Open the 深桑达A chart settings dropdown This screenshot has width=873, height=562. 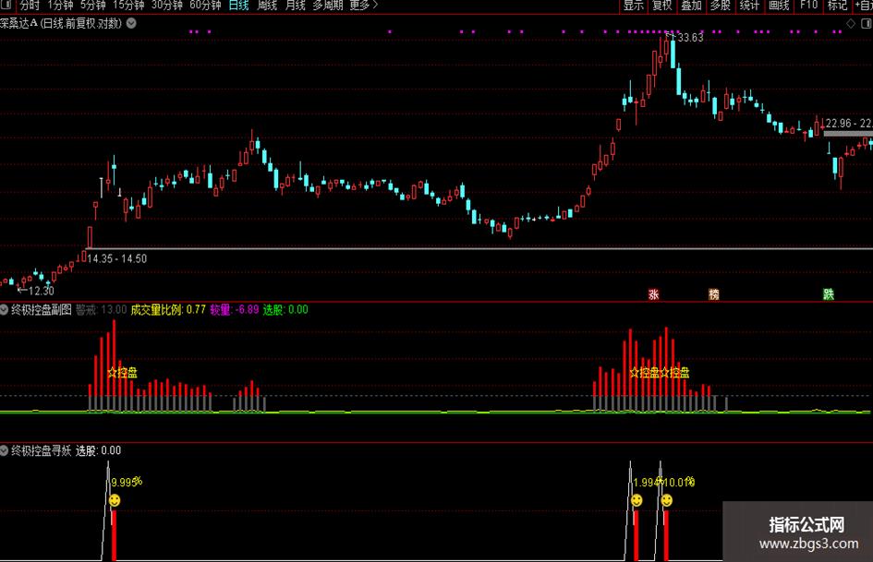[x=131, y=23]
